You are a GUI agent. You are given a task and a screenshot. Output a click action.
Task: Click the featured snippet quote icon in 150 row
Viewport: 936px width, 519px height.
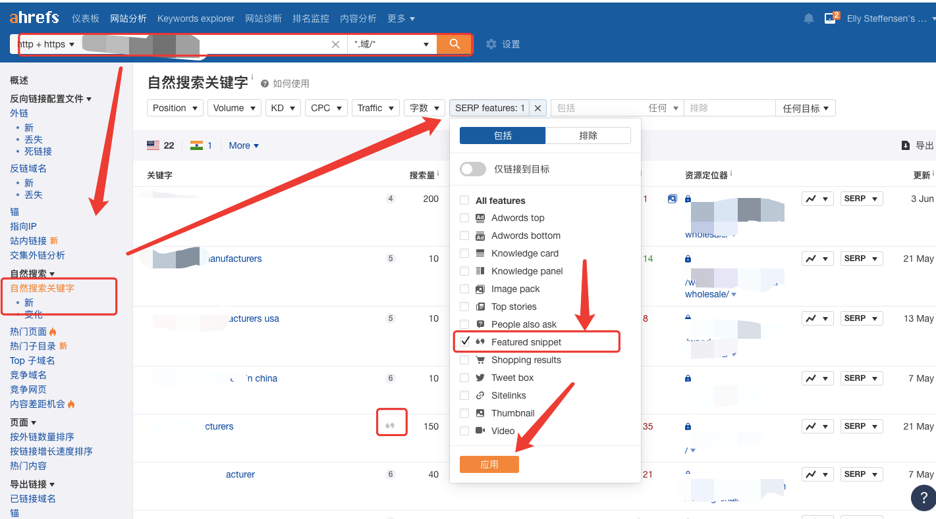(390, 426)
